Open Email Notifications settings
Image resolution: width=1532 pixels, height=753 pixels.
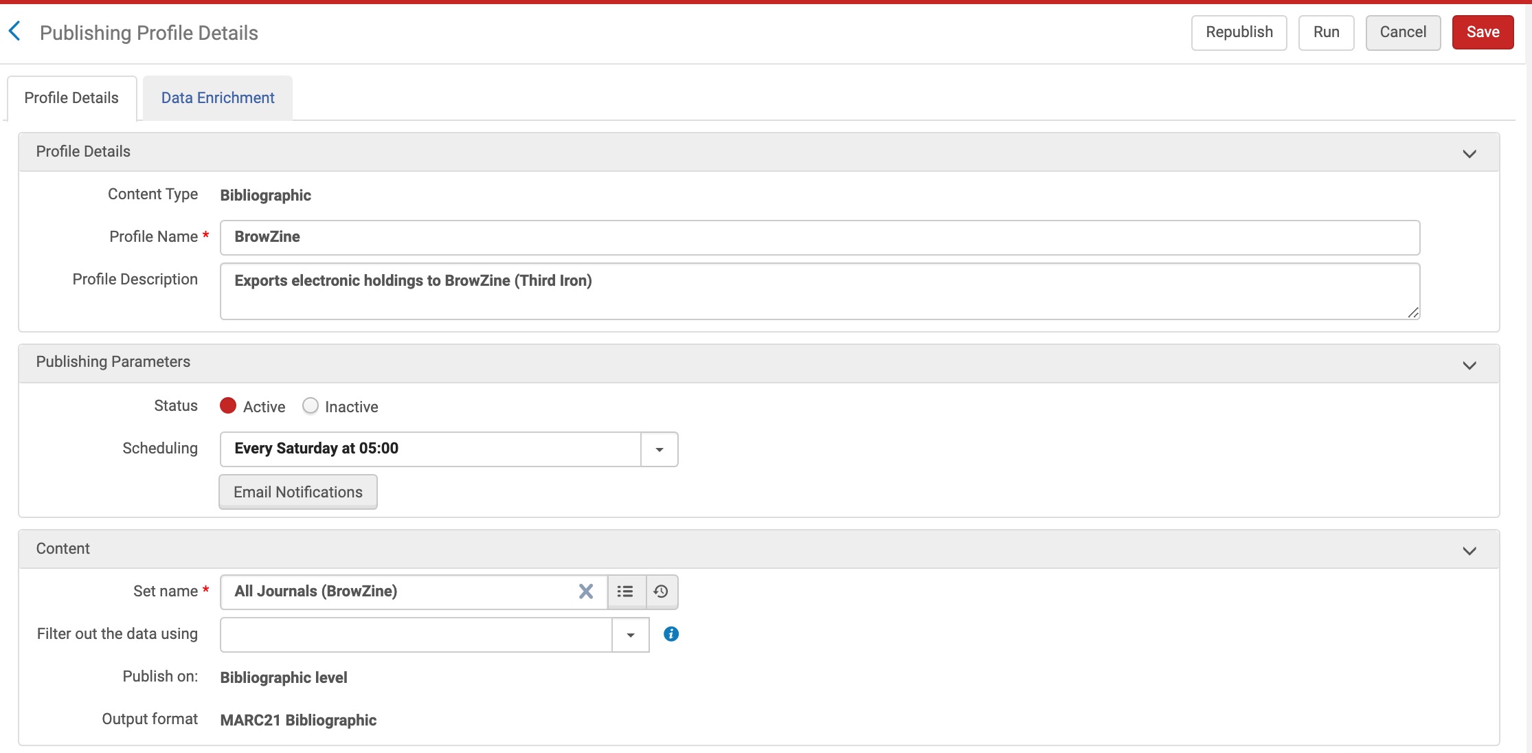(298, 492)
